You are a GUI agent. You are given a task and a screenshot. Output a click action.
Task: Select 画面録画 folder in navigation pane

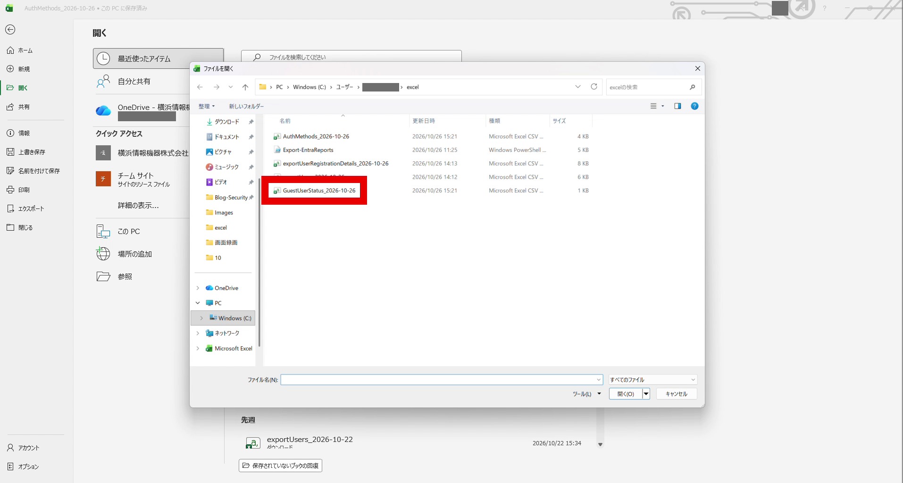222,242
